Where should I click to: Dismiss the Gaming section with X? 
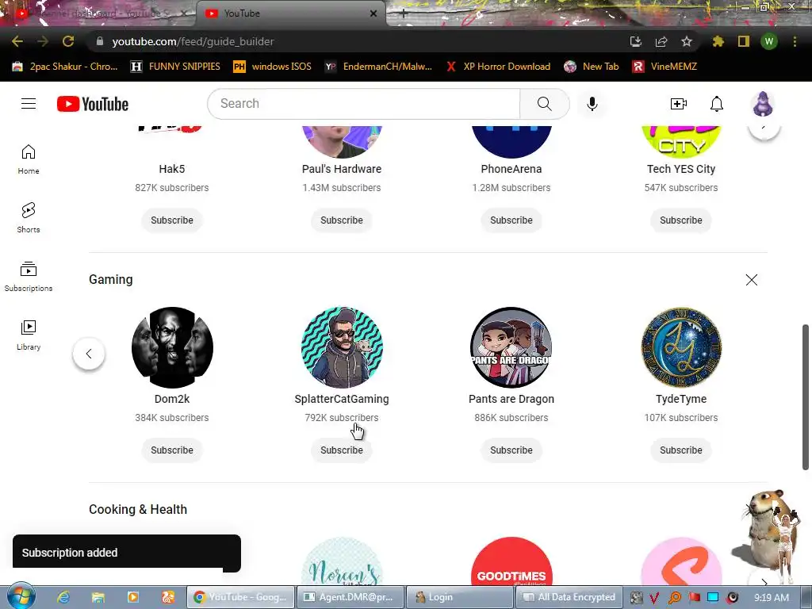752,280
